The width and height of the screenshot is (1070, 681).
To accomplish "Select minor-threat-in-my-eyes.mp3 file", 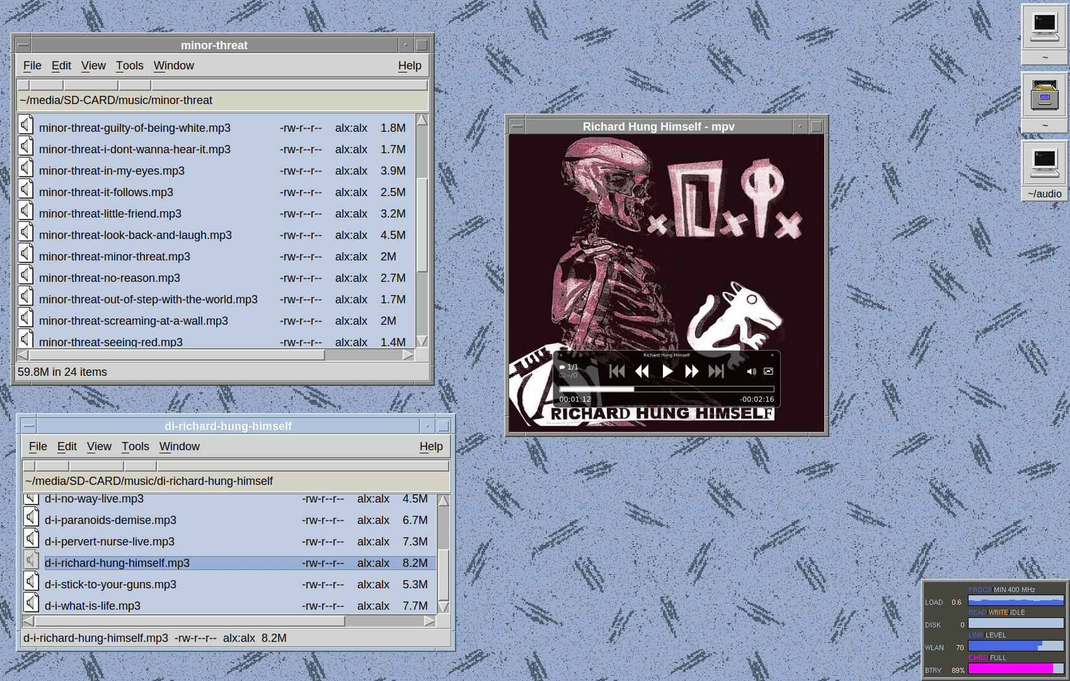I will 112,171.
